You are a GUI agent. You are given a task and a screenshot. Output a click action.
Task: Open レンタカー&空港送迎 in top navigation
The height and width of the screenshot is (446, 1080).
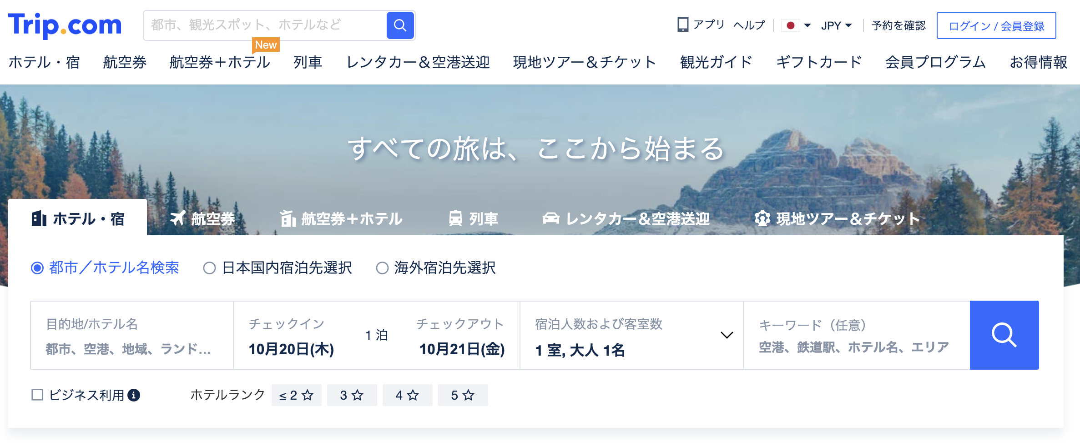point(418,62)
